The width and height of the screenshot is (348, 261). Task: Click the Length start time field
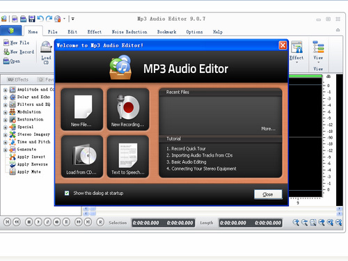point(233,223)
